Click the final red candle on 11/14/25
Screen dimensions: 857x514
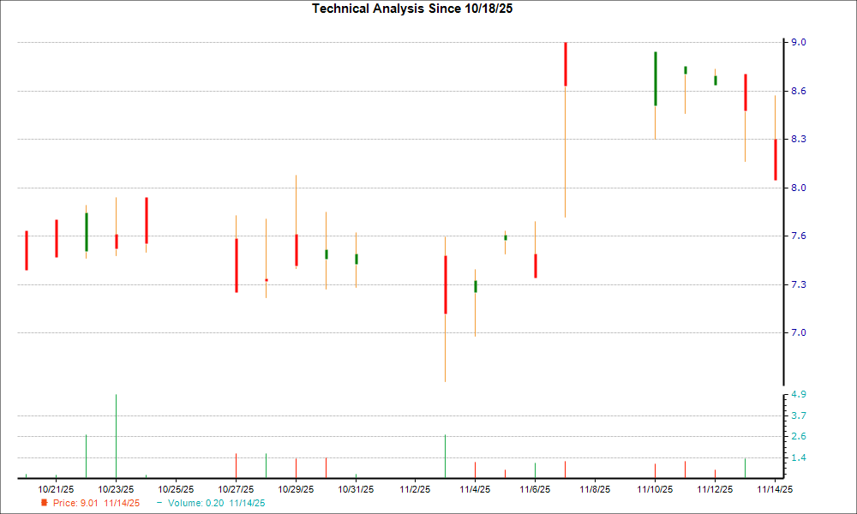pyautogui.click(x=775, y=158)
